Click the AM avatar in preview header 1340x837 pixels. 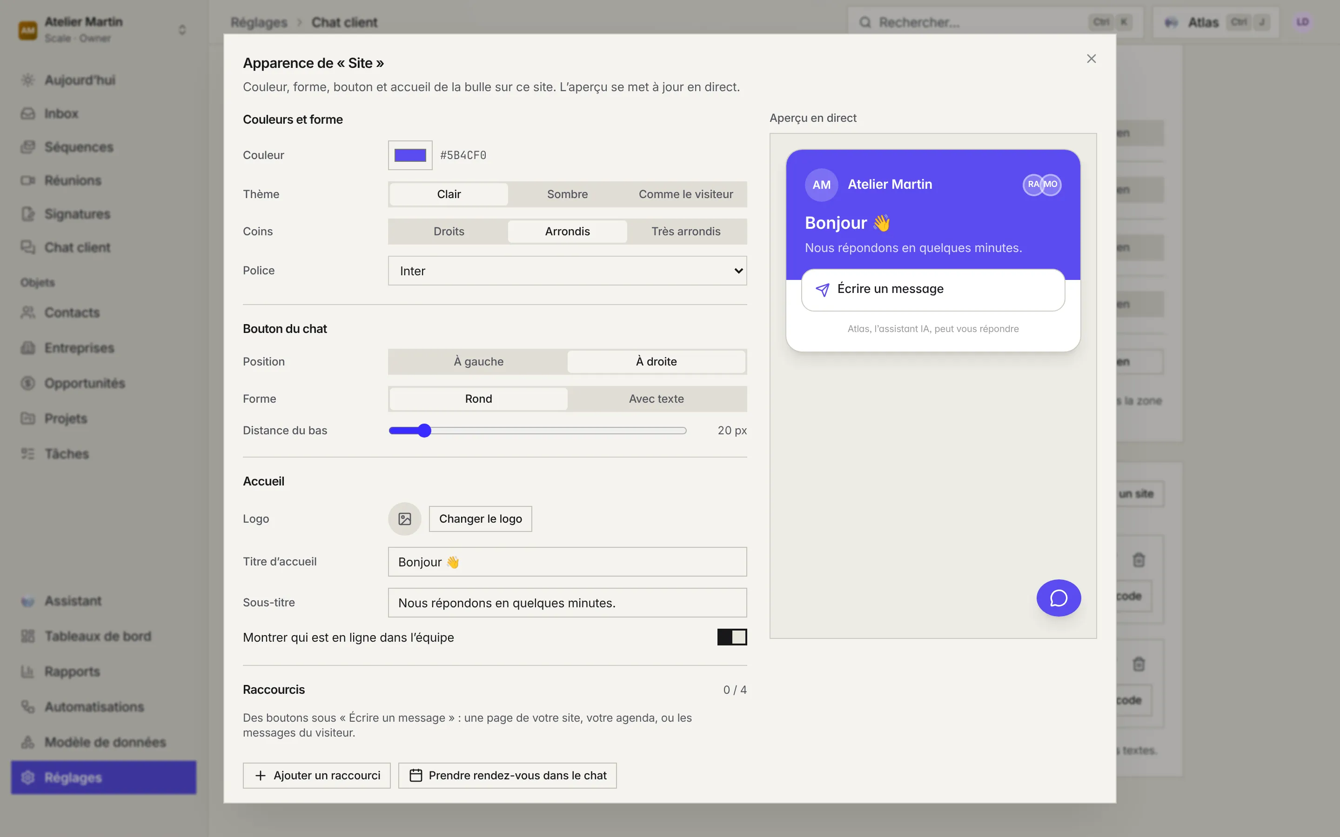821,184
